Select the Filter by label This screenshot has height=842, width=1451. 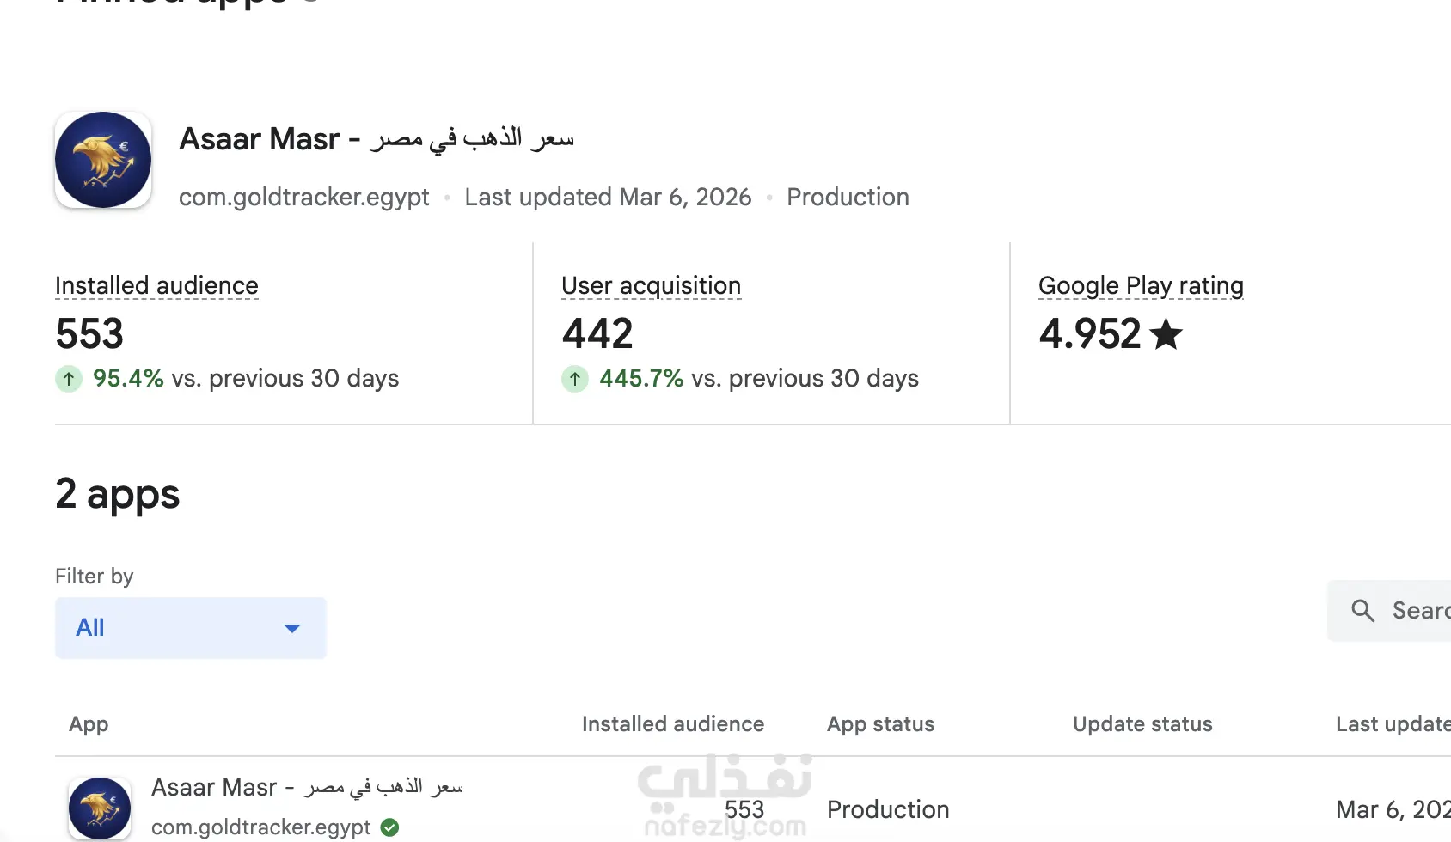point(95,576)
